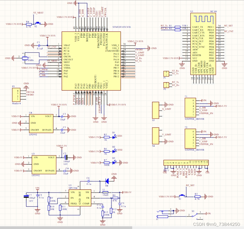Select the 33R resistor R1 on UART_TX
This screenshot has height=229, width=244.
(x=177, y=27)
